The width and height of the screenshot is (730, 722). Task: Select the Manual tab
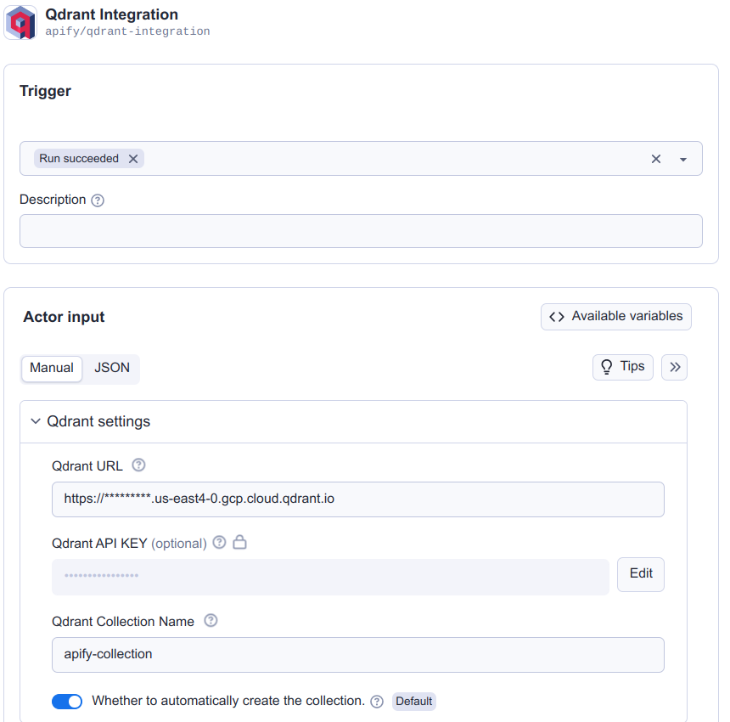pyautogui.click(x=51, y=368)
